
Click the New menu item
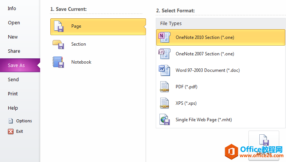pos(13,37)
